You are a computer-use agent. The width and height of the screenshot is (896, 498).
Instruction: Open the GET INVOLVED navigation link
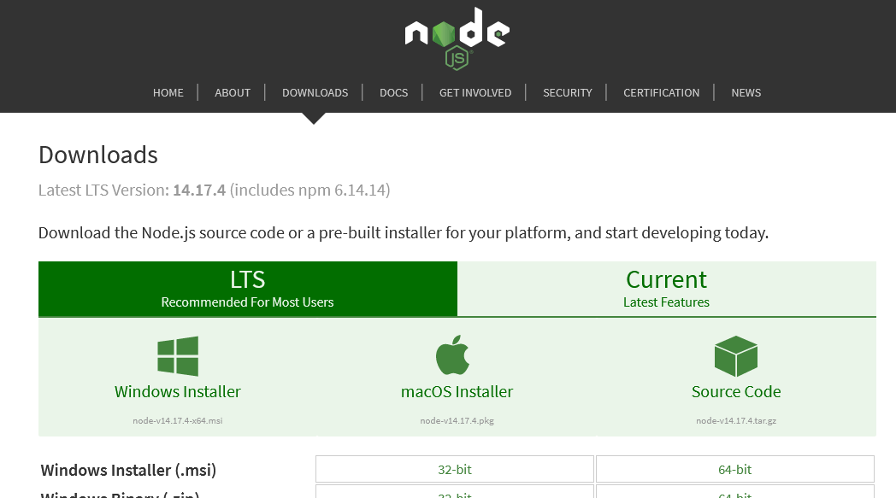[475, 92]
